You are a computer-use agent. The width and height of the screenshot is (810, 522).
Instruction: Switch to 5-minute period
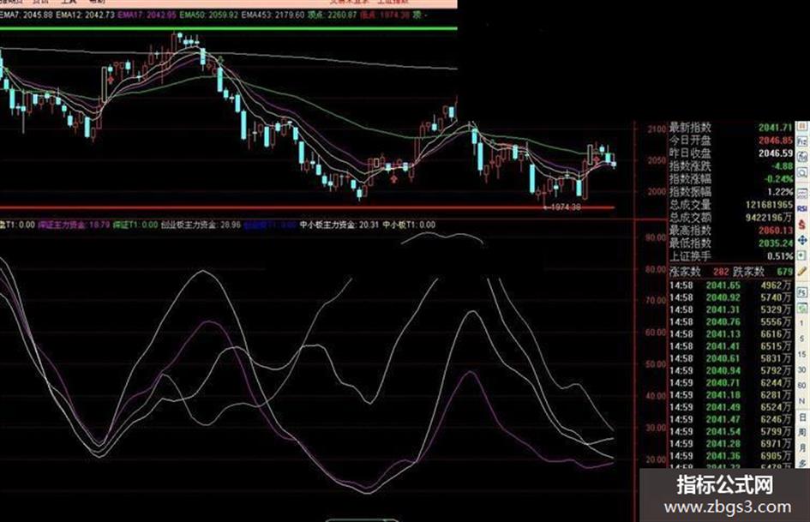tap(801, 339)
